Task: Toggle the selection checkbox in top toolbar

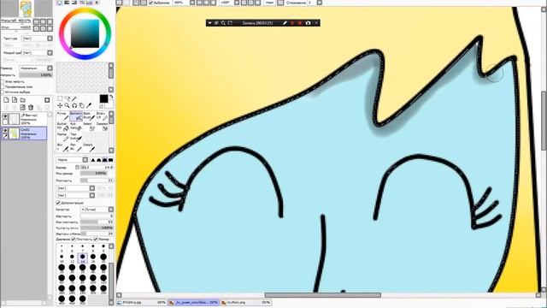Action: (x=151, y=3)
